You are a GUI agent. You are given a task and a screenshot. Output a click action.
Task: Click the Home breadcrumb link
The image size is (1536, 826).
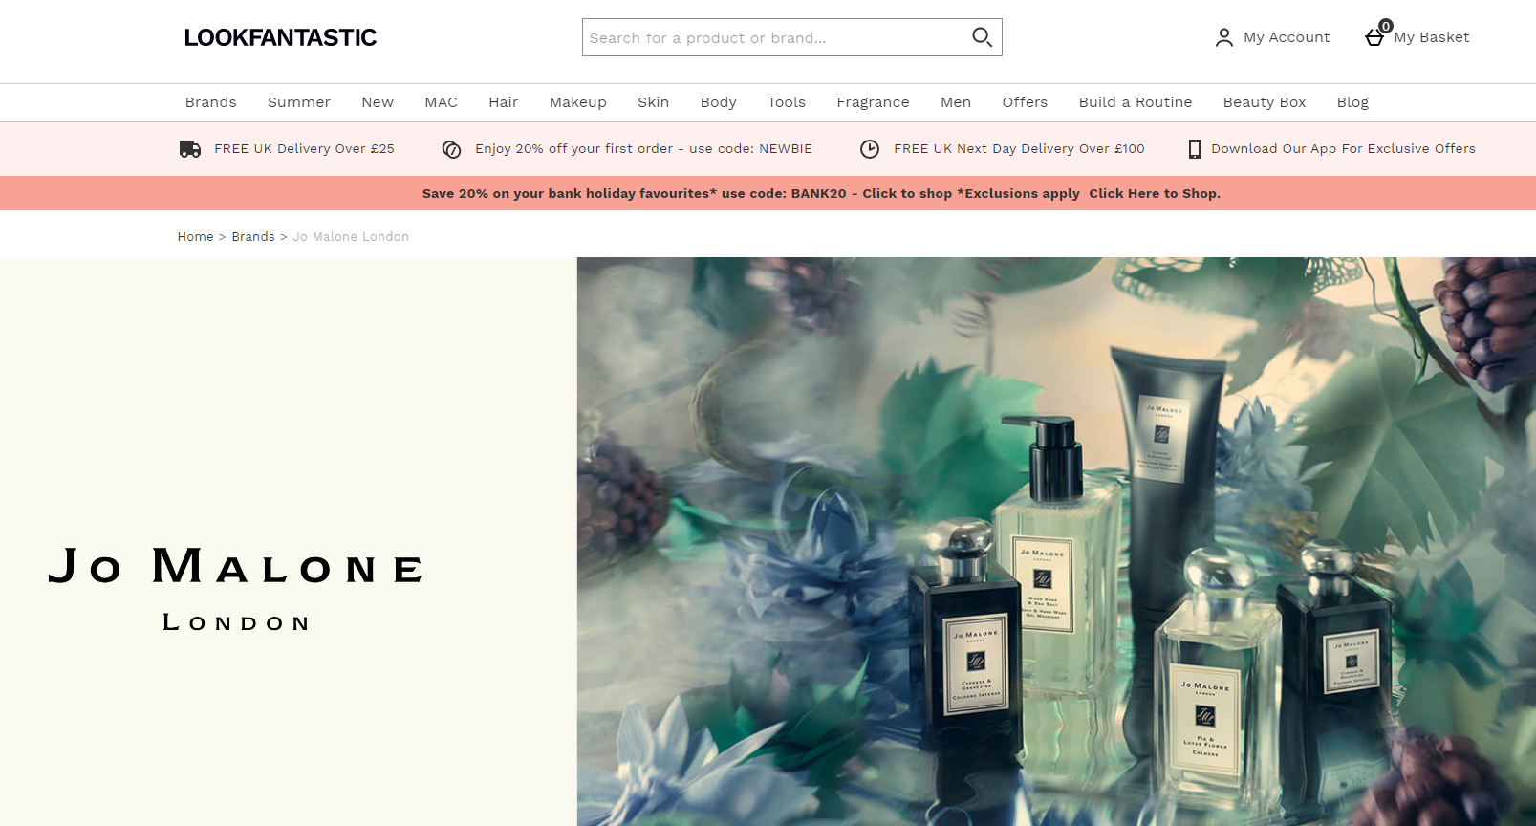(195, 236)
